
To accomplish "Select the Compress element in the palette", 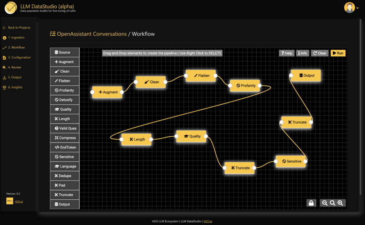I will pyautogui.click(x=65, y=138).
